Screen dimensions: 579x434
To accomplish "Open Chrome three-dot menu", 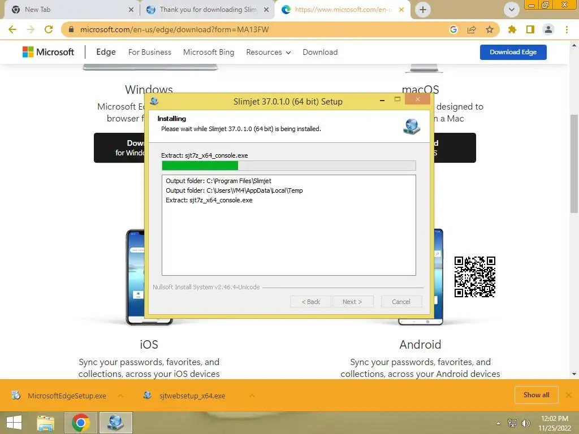I will pos(567,29).
